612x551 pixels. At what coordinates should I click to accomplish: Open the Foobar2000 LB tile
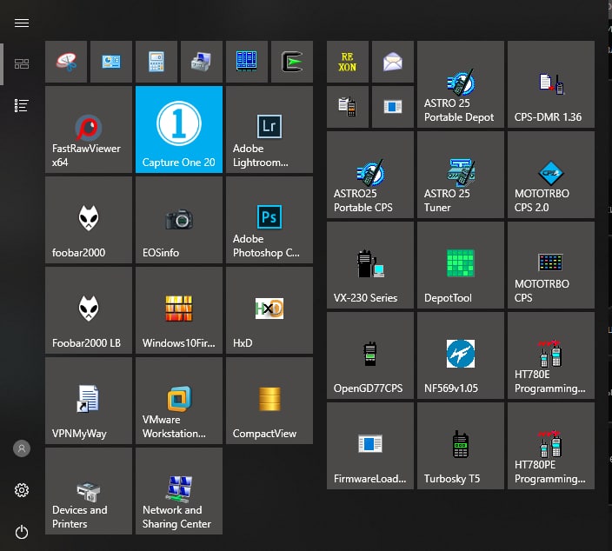89,310
